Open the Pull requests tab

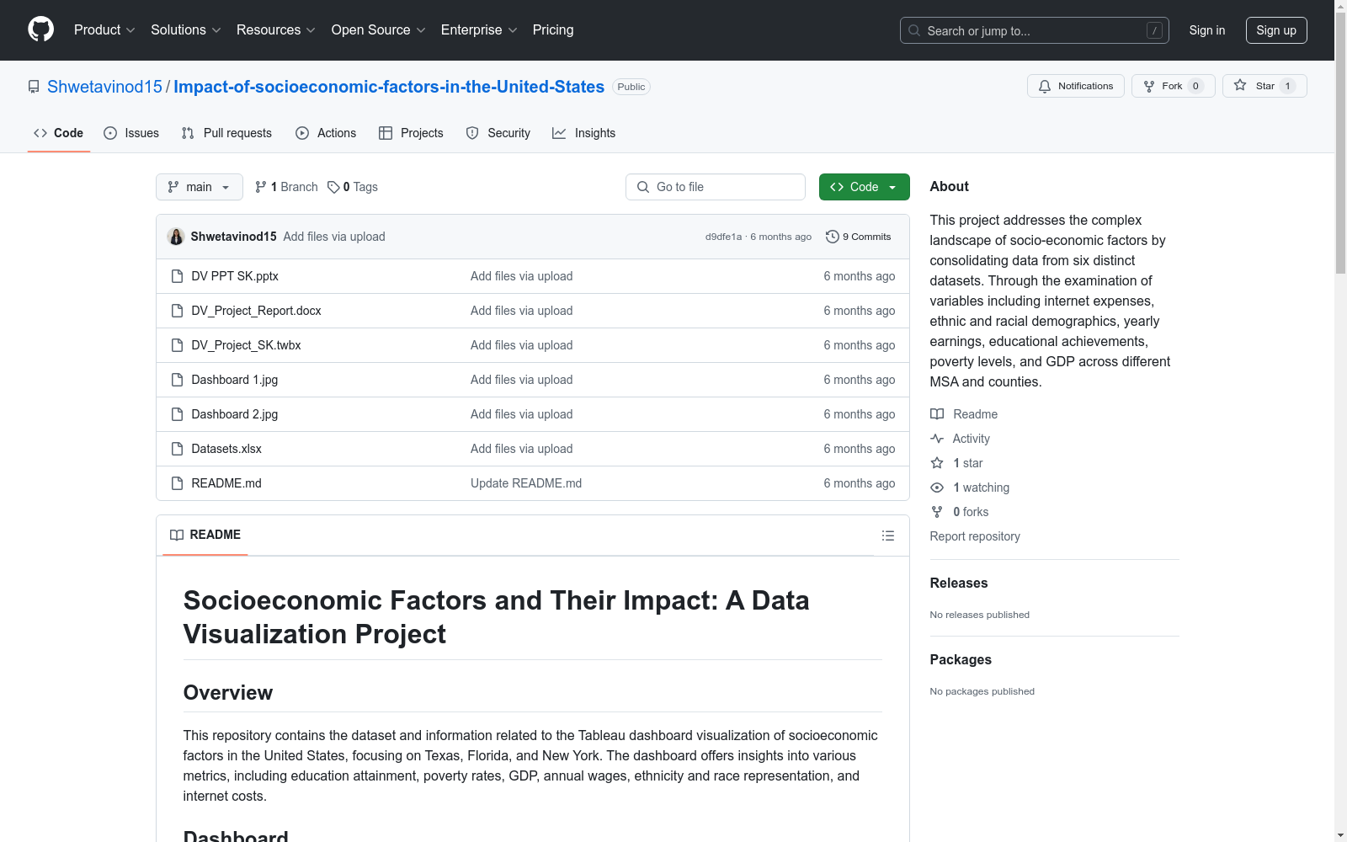(x=226, y=133)
